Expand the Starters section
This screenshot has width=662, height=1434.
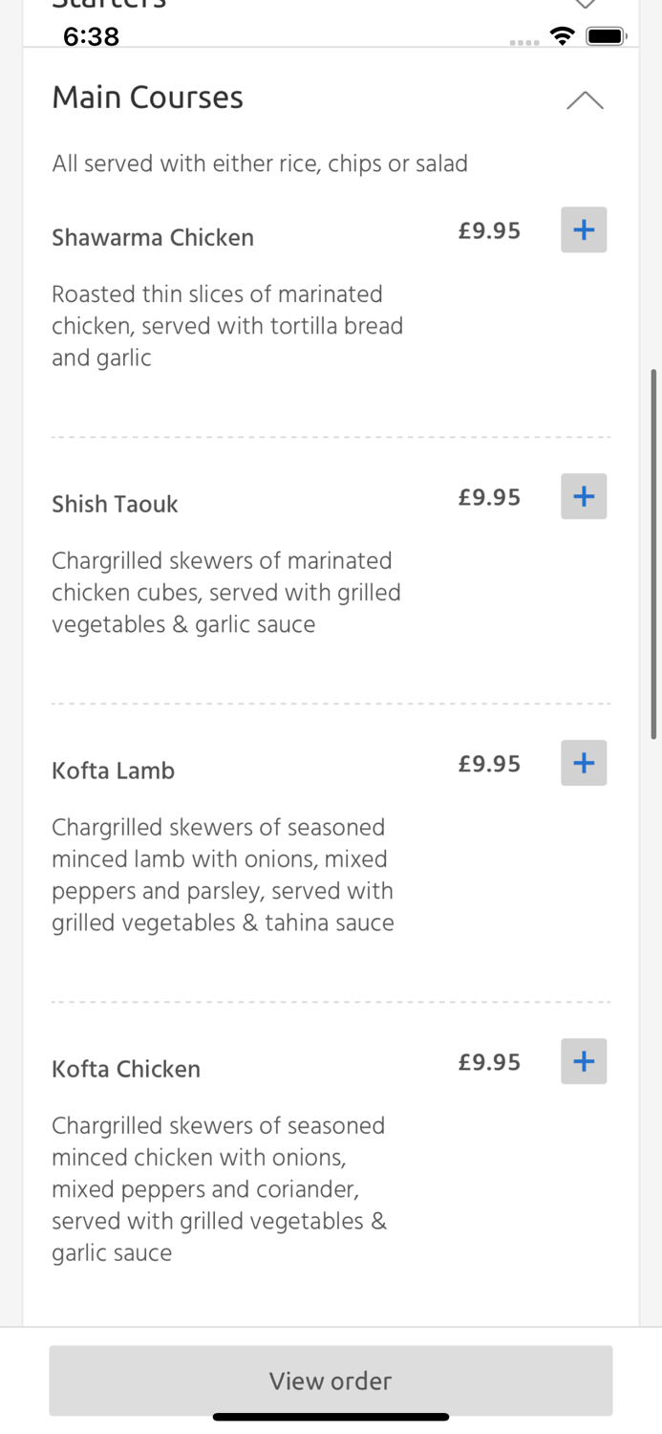coord(110,5)
